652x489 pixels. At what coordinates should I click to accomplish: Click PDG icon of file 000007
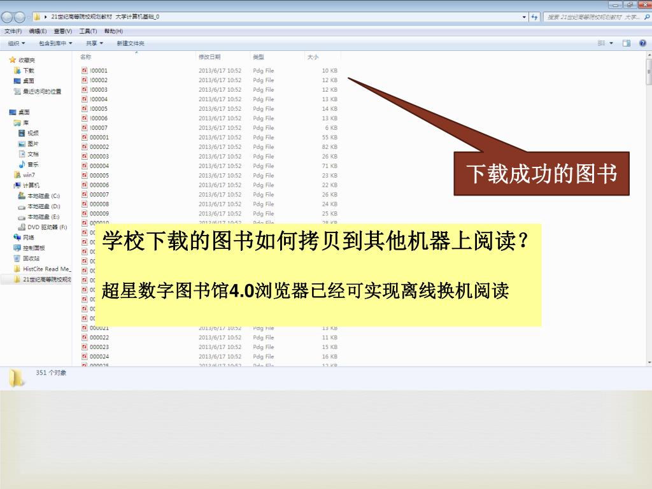tap(85, 195)
